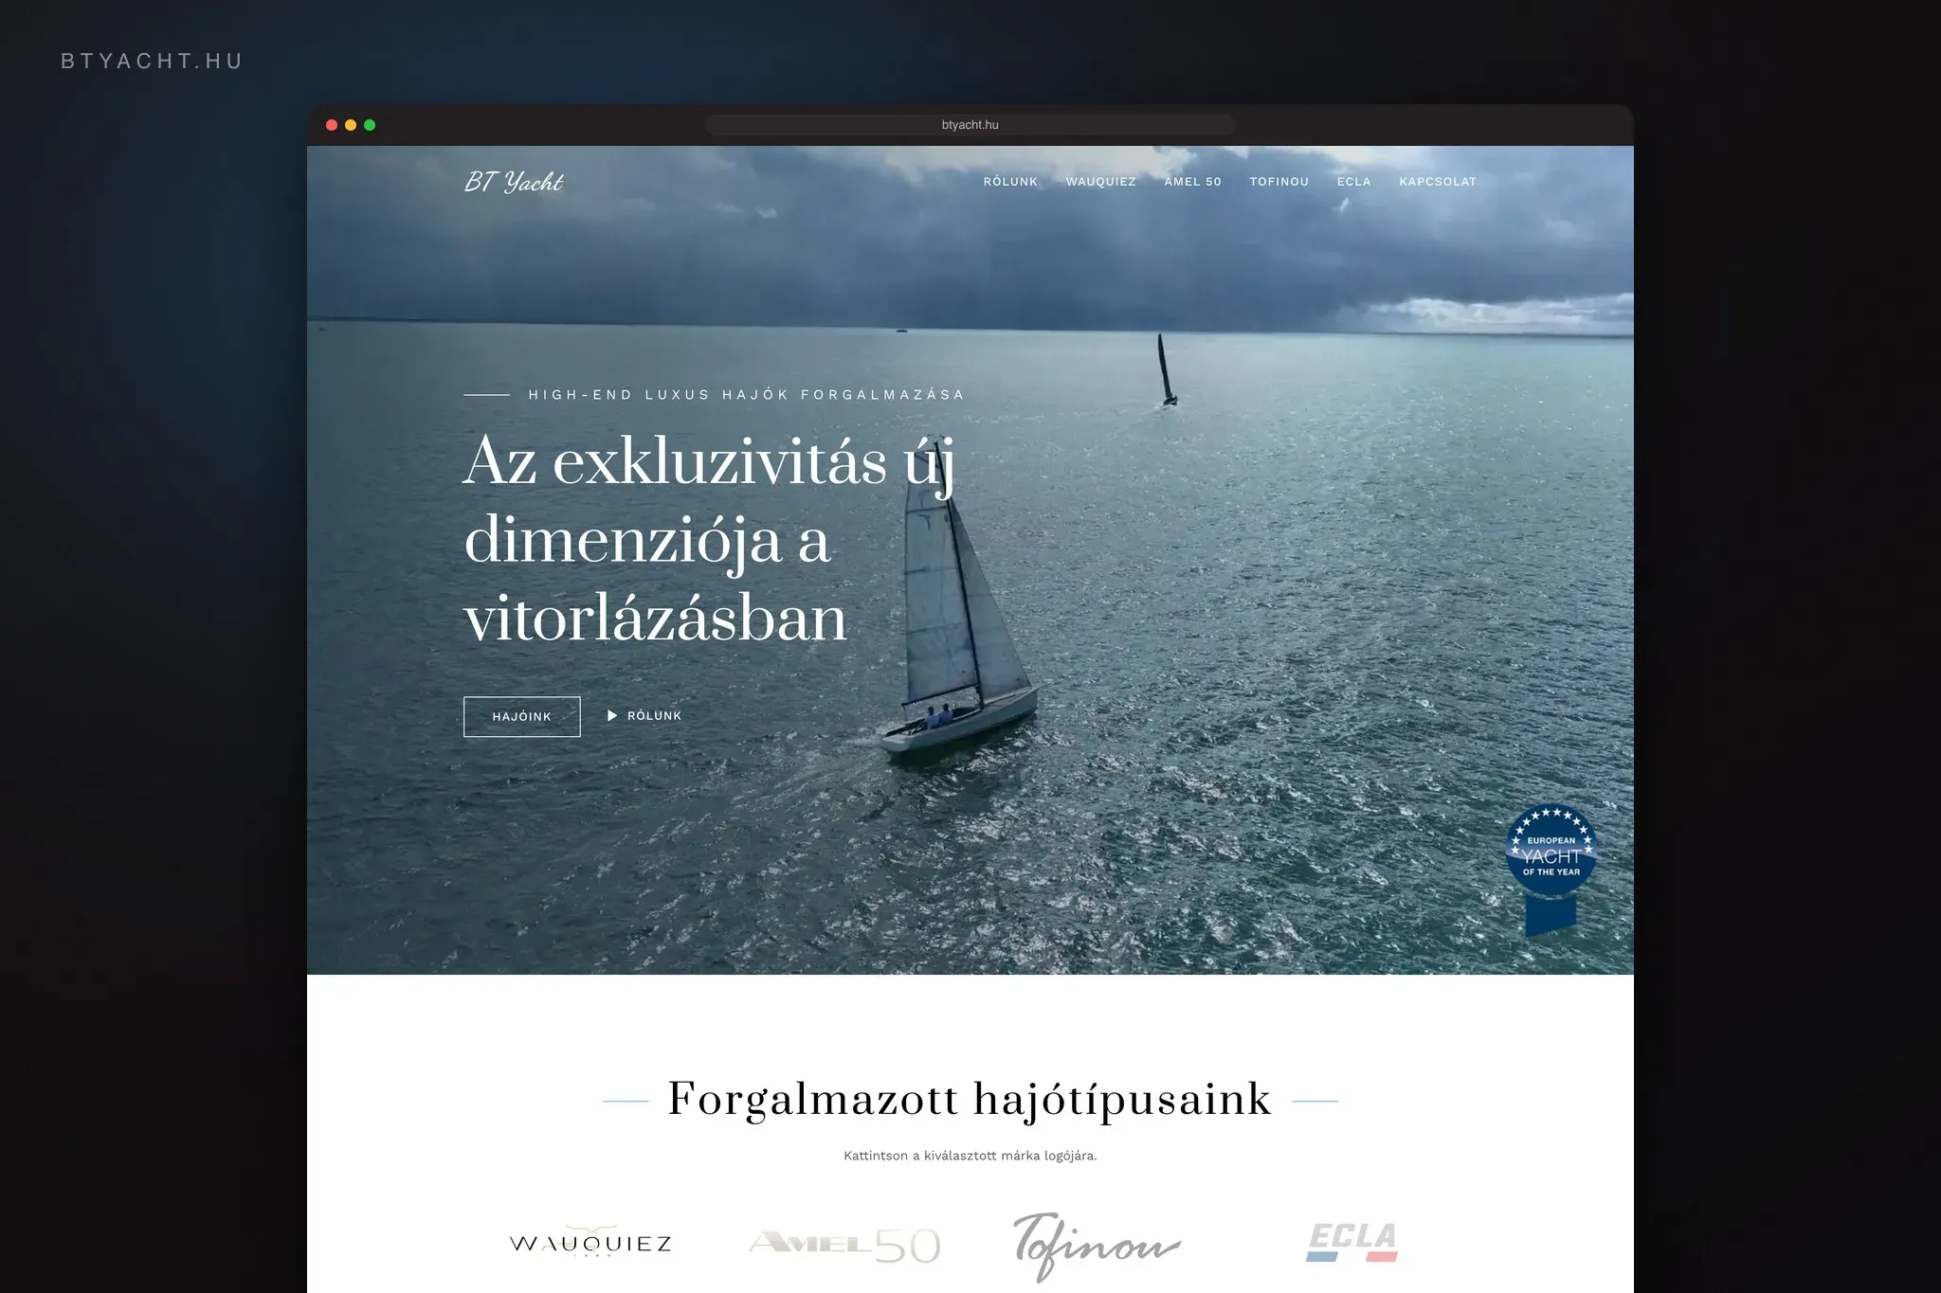Click the hero headline 'Az exkluzivitás új dimenziója a vitorlázásban'
This screenshot has height=1293, width=1941.
[x=709, y=539]
